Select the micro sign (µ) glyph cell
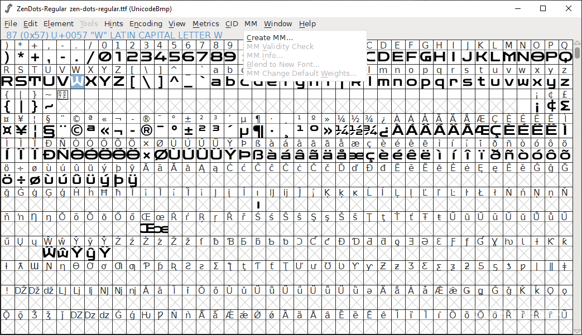The image size is (582, 335). tap(244, 130)
